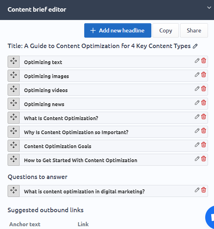Screen dimensions: 214x229
Task: Delete the 'Optimizing text' headline
Action: [x=204, y=60]
